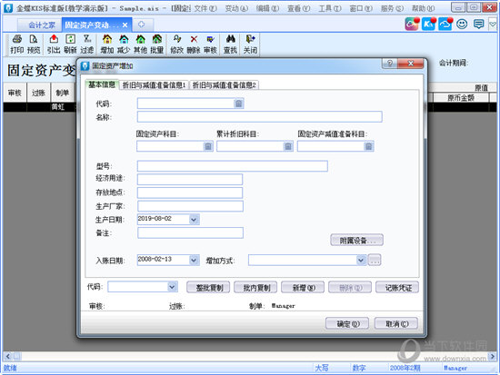
Task: Click the 新增(N) button
Action: (303, 288)
